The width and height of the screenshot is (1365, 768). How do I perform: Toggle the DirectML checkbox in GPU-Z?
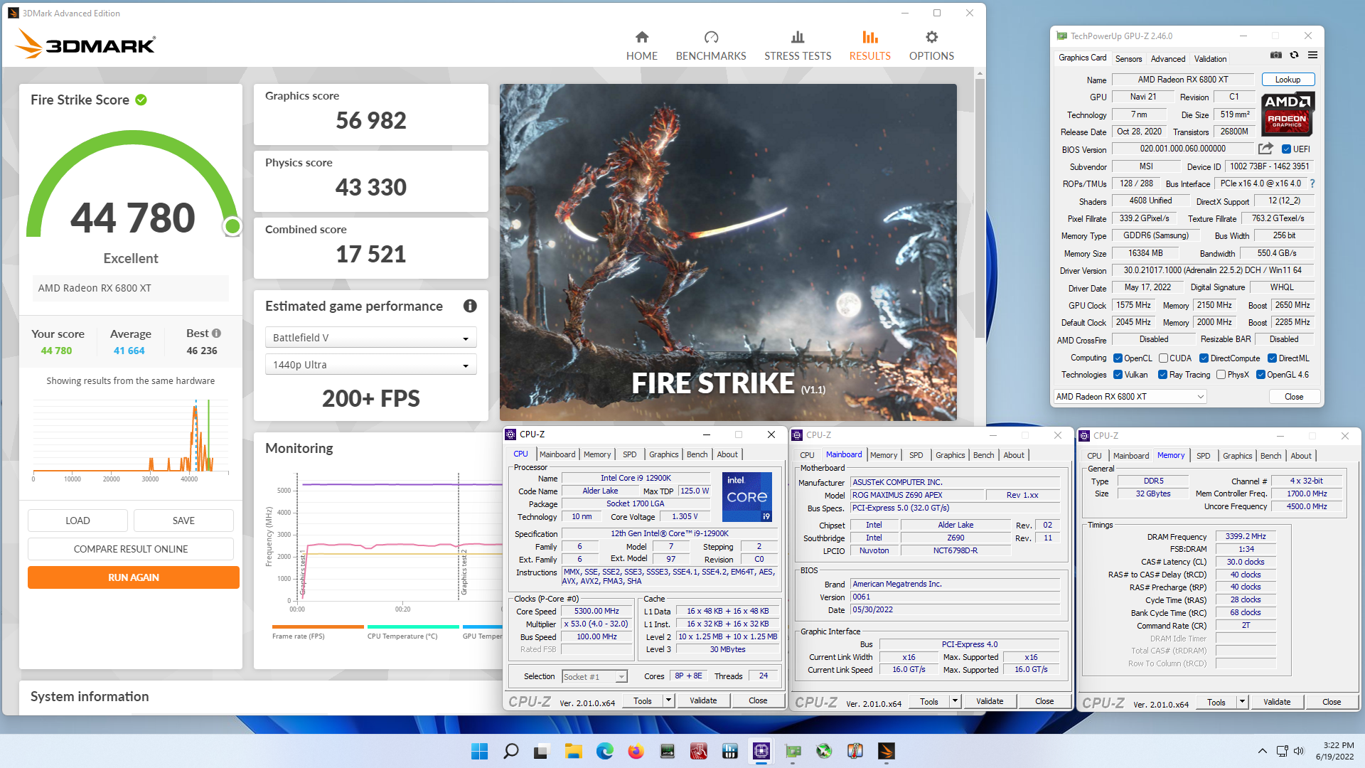tap(1273, 358)
